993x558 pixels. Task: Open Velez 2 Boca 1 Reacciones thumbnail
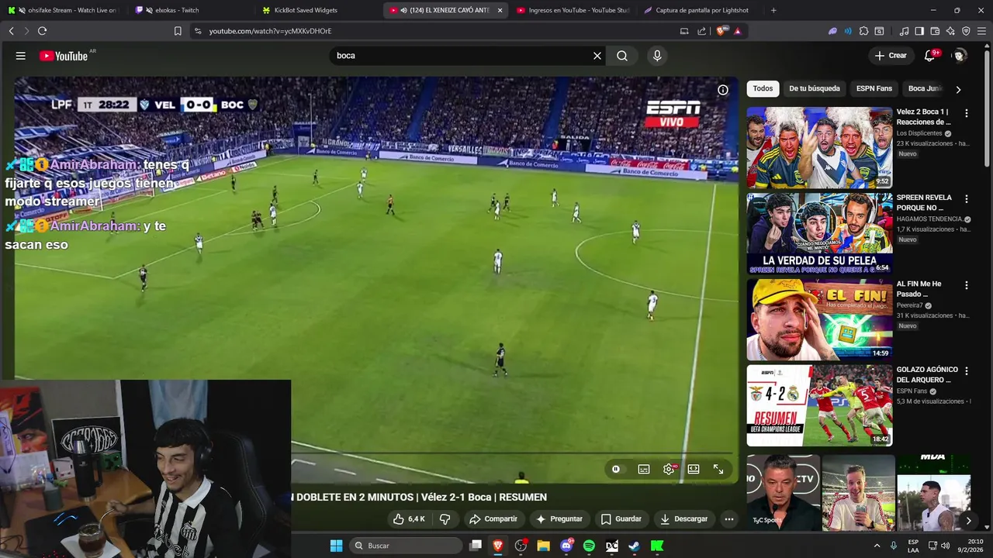tap(819, 147)
